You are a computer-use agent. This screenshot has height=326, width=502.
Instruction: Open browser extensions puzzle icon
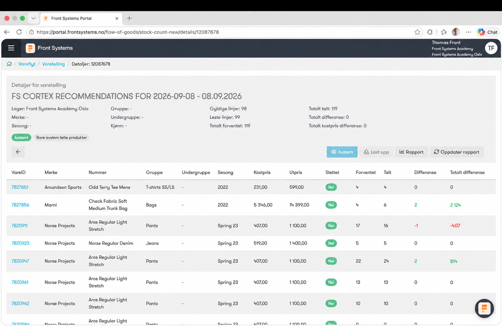tap(430, 32)
